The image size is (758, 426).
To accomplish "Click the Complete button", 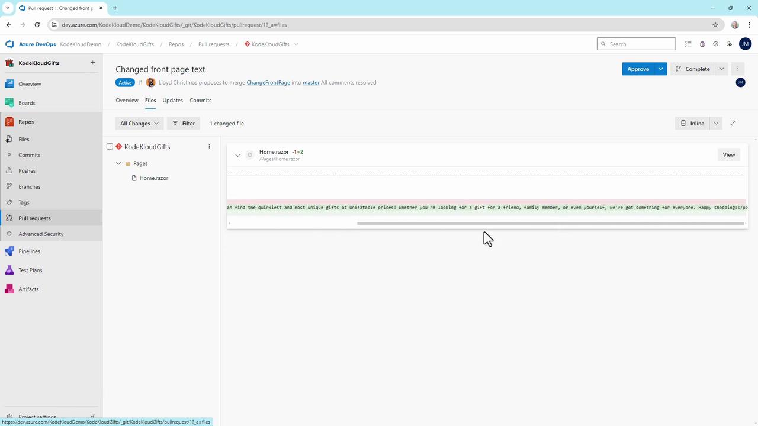I will coord(693,69).
